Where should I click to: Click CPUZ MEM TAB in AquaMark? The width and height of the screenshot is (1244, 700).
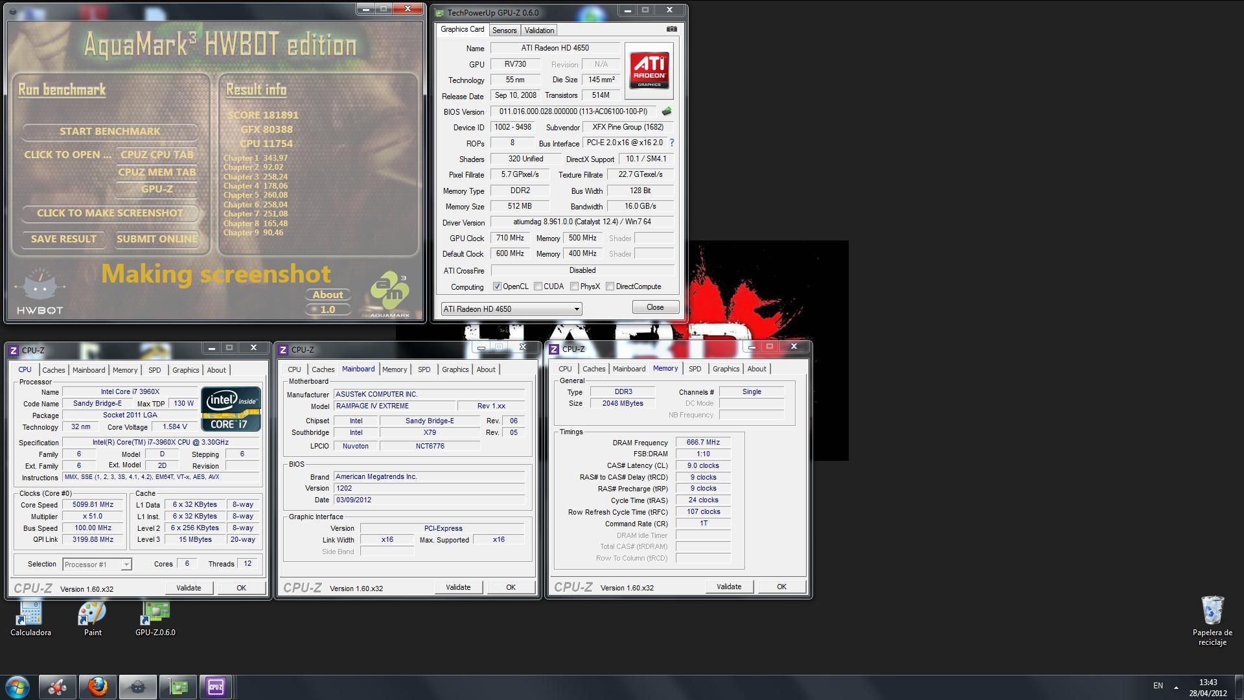[157, 172]
